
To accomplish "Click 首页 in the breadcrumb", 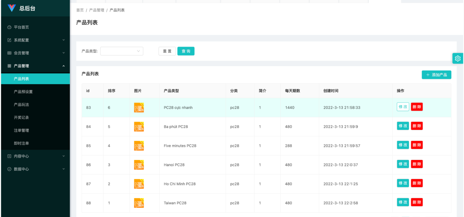I will pos(80,10).
